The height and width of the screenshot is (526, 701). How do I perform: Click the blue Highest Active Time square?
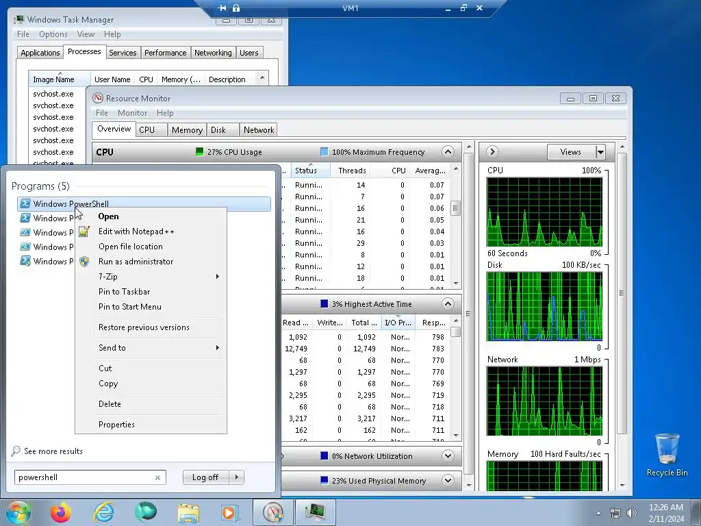coord(324,303)
